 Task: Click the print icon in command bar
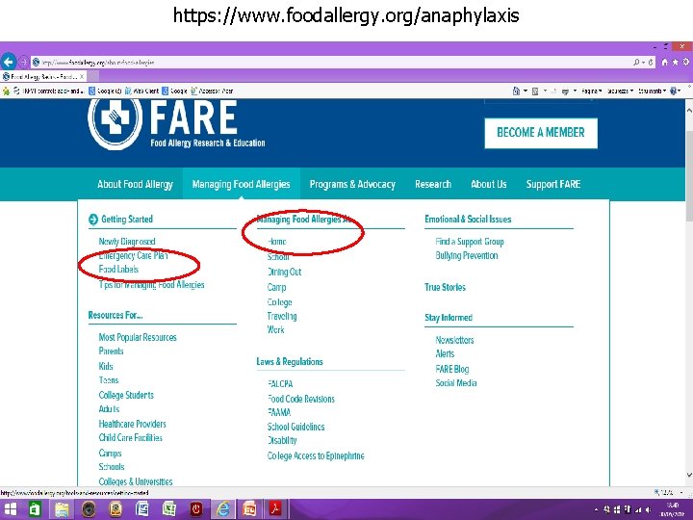click(565, 91)
